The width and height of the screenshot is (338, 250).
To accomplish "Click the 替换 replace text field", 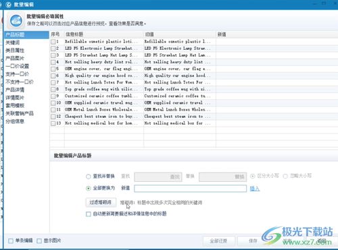I will (x=222, y=177).
